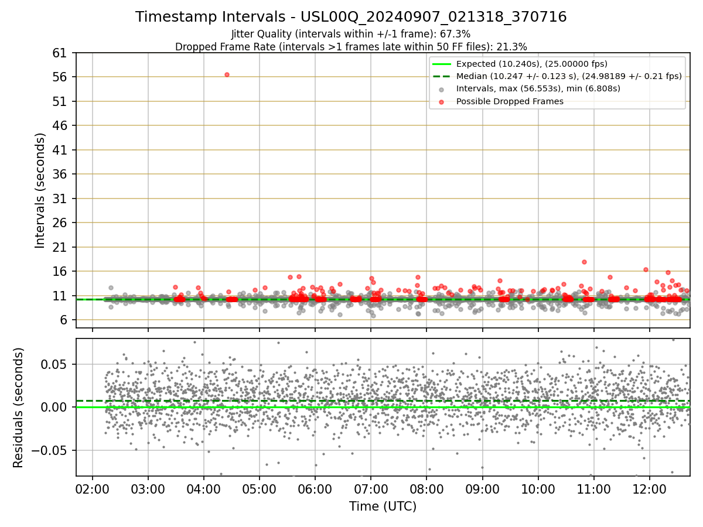Click the x-axis tick label "07:00"
703x527 pixels.
371,488
